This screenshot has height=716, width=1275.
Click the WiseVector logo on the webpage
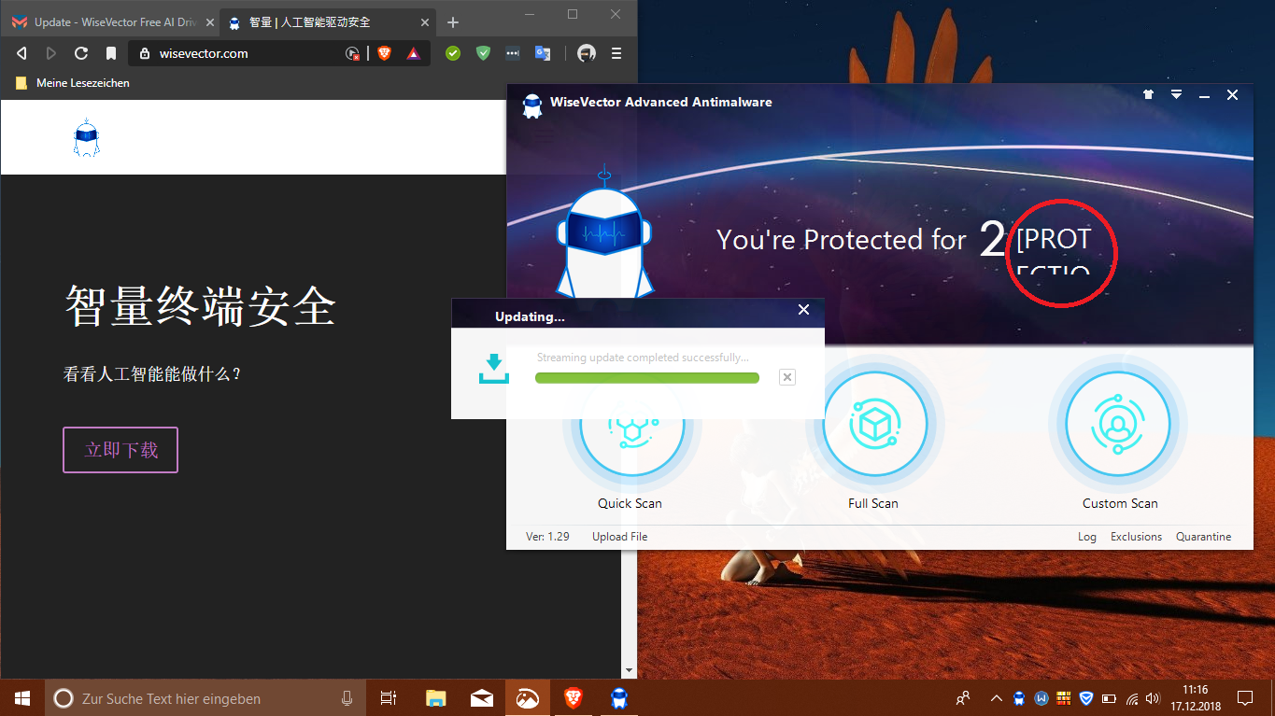86,137
